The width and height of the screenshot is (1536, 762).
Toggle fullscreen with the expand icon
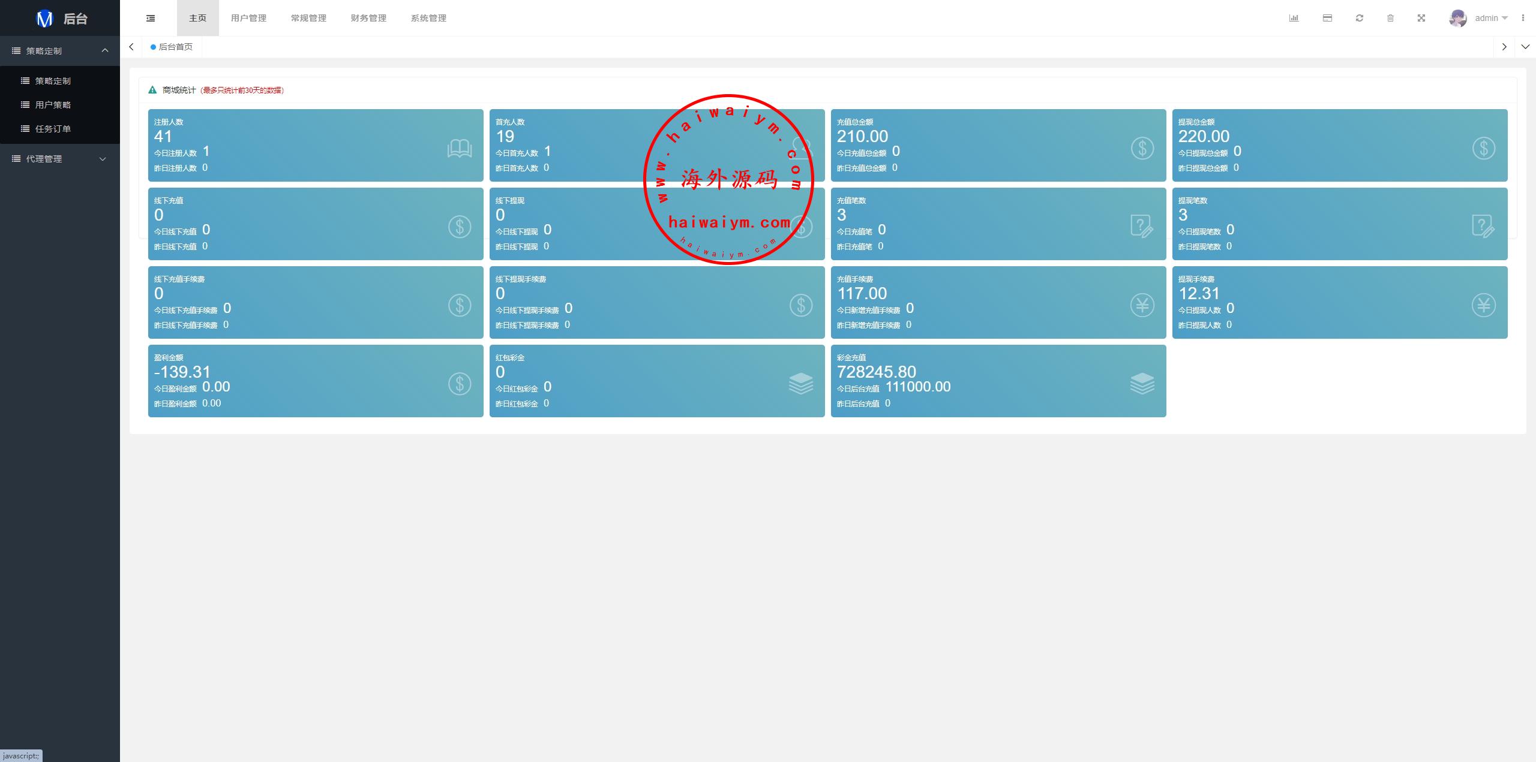pos(1421,18)
